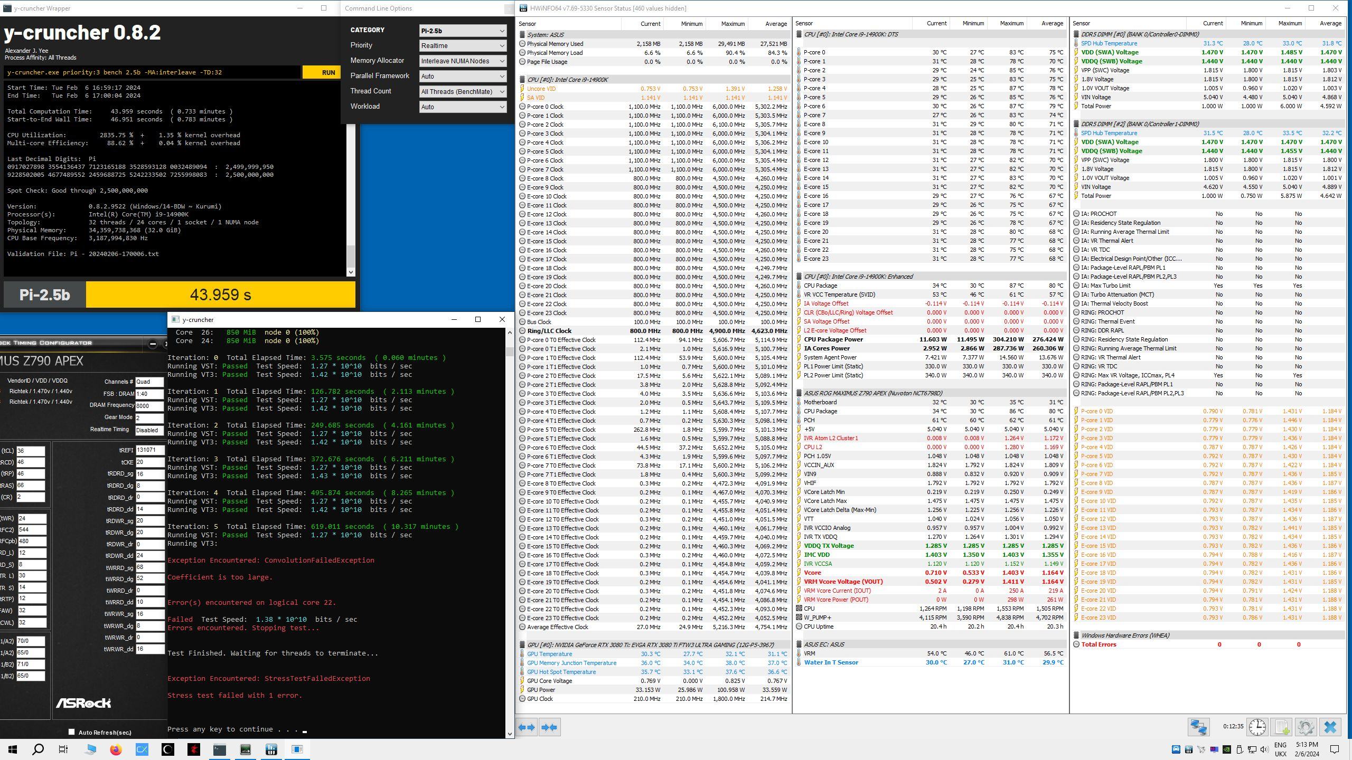Click HWiNFO expand columns left-right arrows button

click(x=527, y=727)
